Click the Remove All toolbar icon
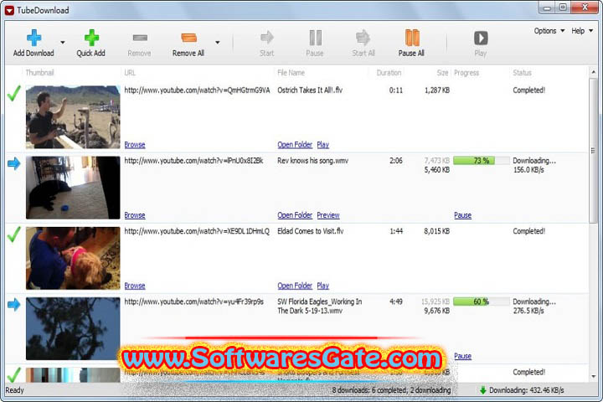The image size is (603, 402). [188, 38]
